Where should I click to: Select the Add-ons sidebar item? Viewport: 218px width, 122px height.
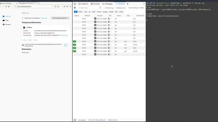pos(6,16)
